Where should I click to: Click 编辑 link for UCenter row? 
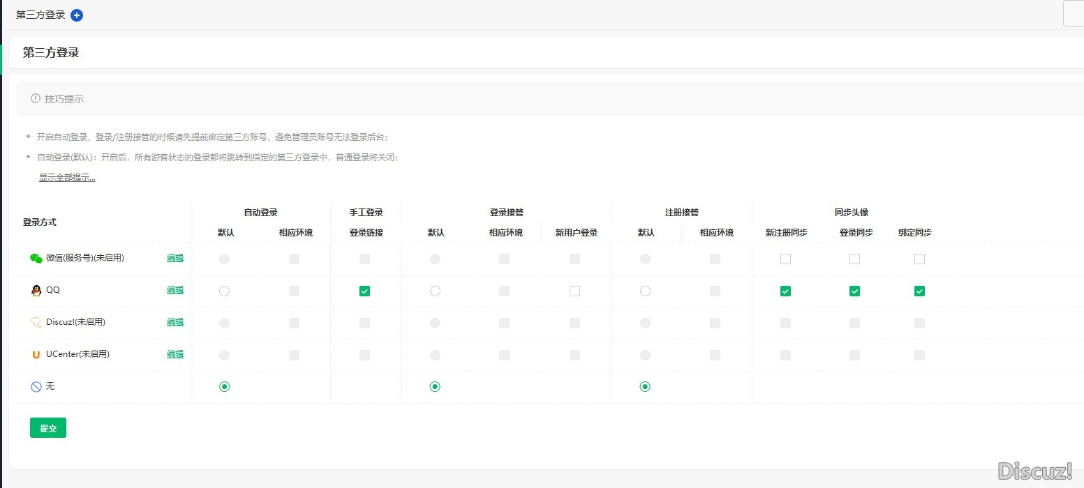175,354
